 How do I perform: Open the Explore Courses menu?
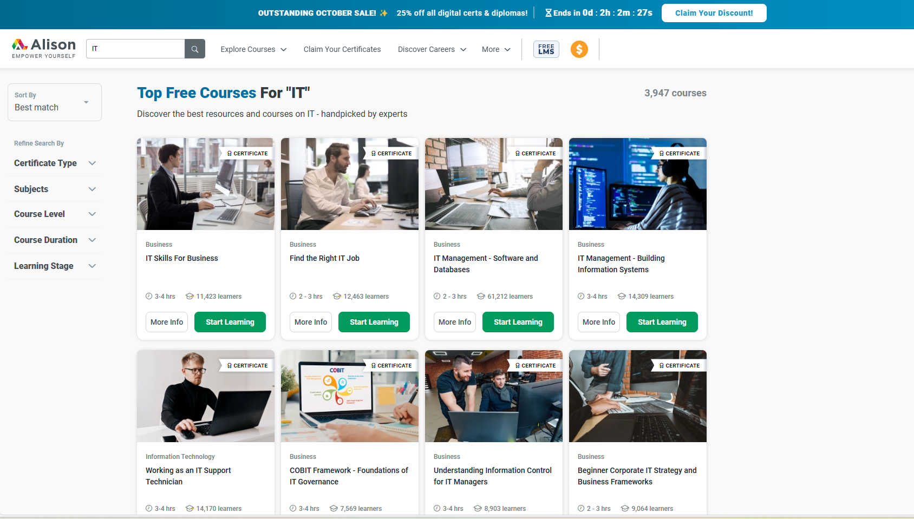click(253, 49)
